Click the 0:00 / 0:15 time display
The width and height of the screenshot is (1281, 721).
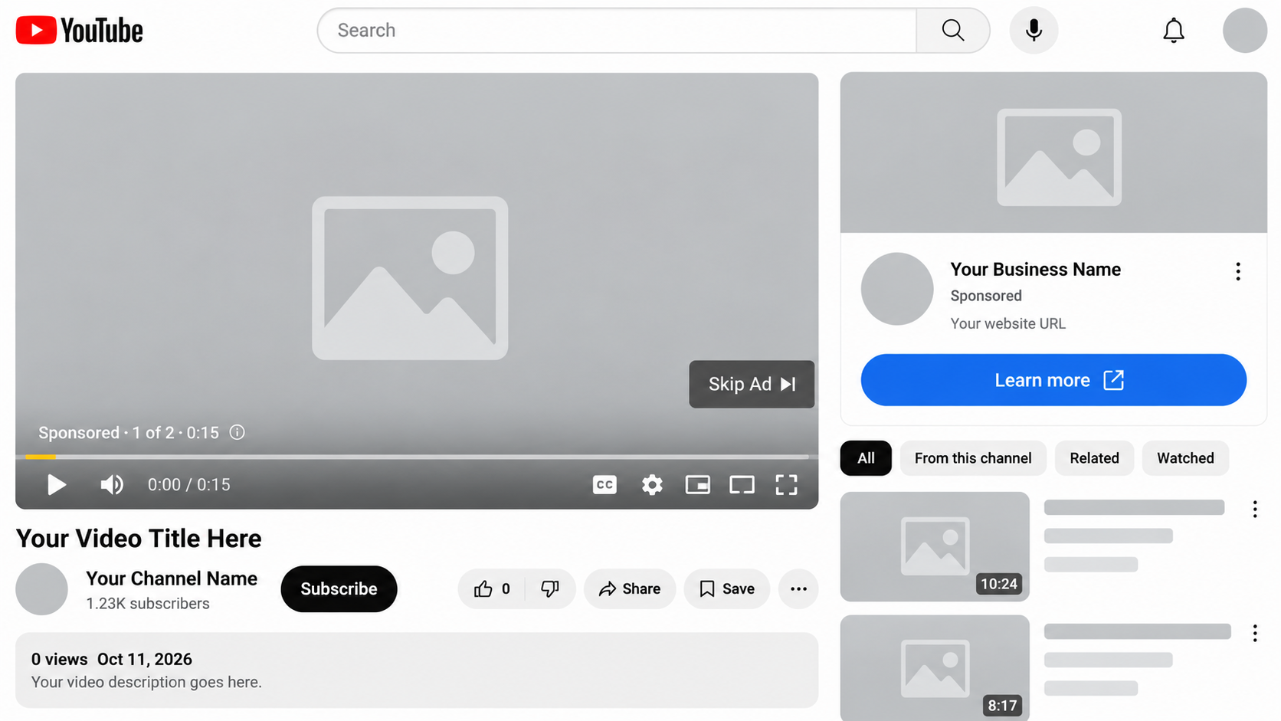[188, 484]
